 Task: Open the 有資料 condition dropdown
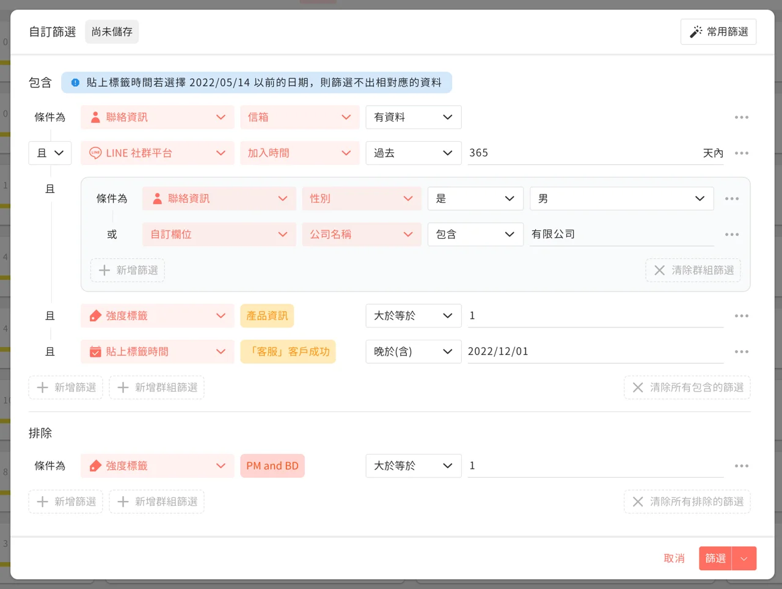[x=414, y=117]
